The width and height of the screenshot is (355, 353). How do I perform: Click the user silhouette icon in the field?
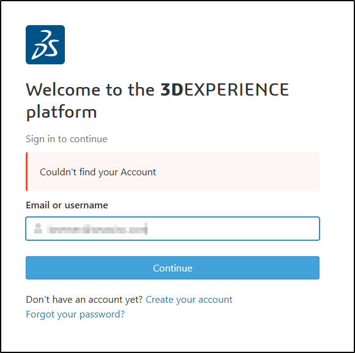(38, 229)
